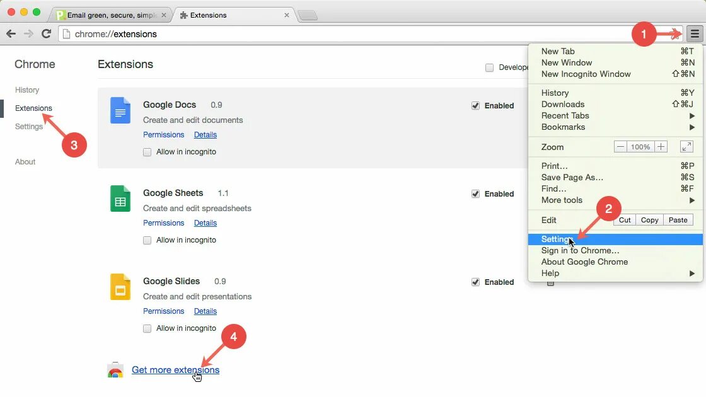The height and width of the screenshot is (397, 706).
Task: Expand More tools submenu
Action: (615, 200)
